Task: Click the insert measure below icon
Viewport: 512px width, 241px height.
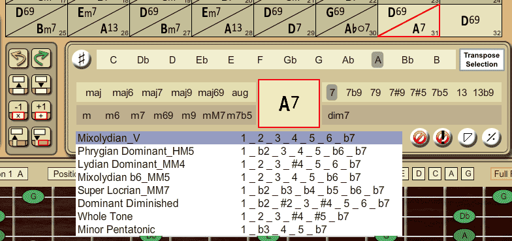Action: (x=41, y=85)
